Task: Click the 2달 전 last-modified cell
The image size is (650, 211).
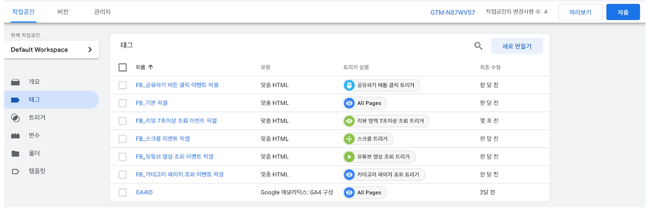Action: pos(487,192)
